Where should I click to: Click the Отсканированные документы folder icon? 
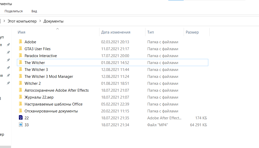pos(20,111)
